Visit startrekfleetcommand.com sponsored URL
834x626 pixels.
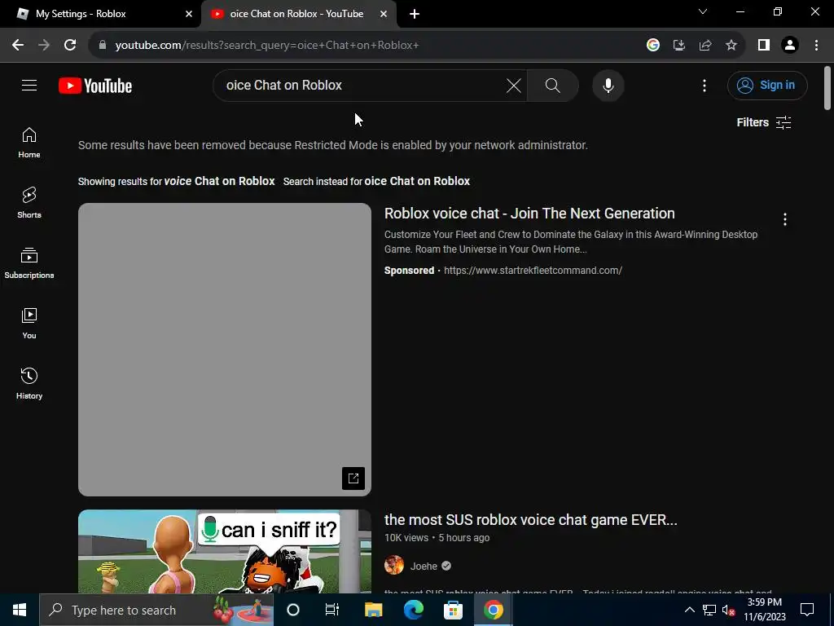point(533,271)
